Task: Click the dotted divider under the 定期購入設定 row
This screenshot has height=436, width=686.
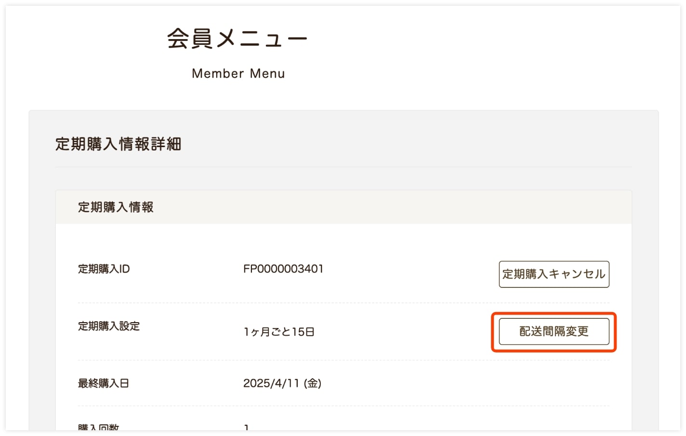Action: click(x=343, y=360)
